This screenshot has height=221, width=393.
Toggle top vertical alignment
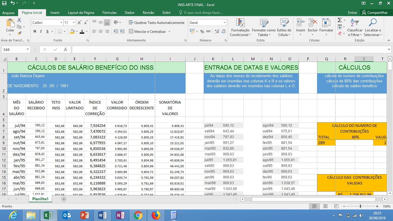coord(94,22)
